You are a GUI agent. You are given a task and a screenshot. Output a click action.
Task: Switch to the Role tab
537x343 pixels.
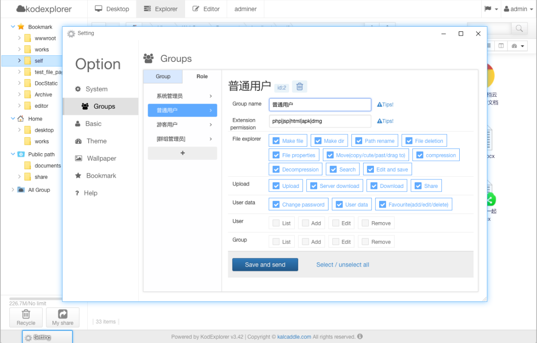202,76
